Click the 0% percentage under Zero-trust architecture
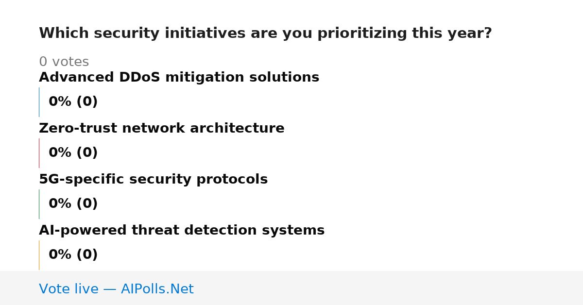583x305 pixels. [x=60, y=153]
